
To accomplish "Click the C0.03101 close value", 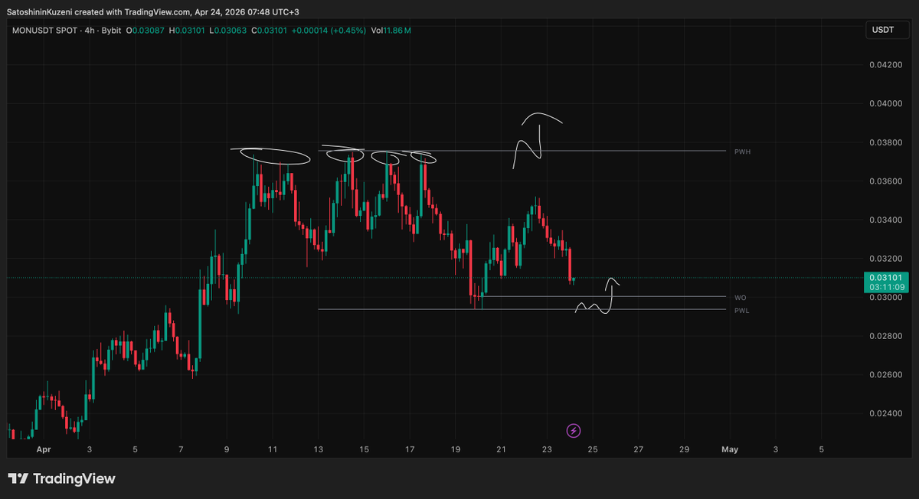I will tap(271, 31).
